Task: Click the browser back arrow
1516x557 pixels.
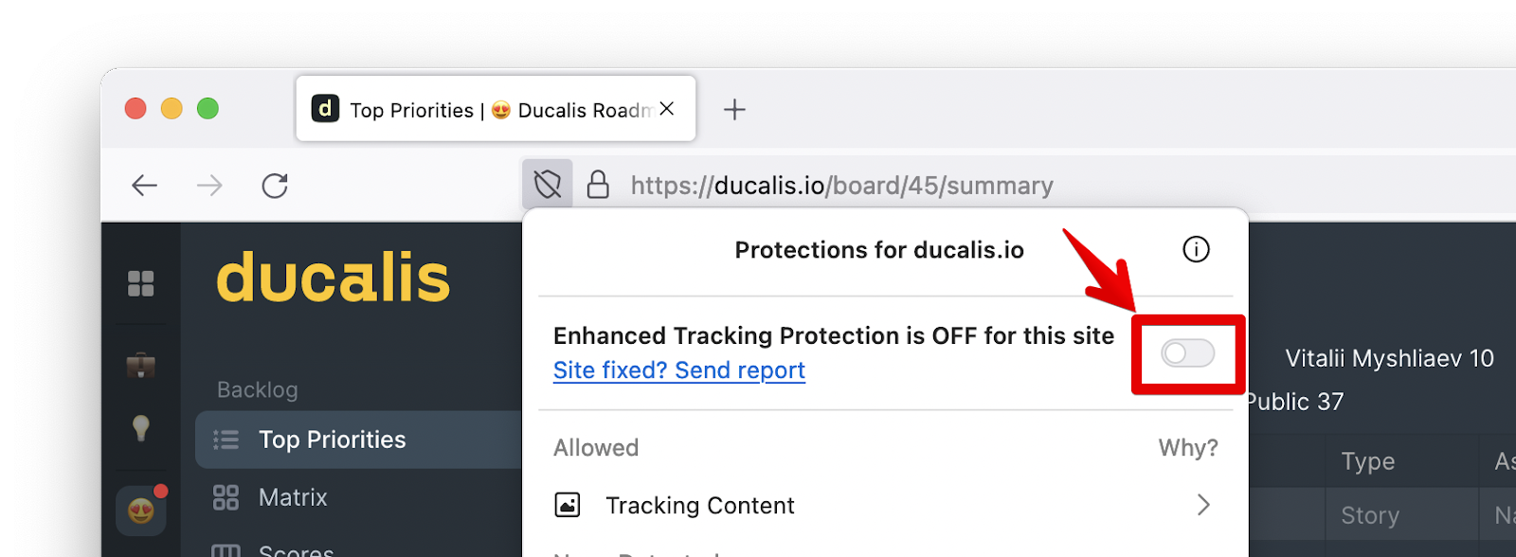Action: pos(145,185)
